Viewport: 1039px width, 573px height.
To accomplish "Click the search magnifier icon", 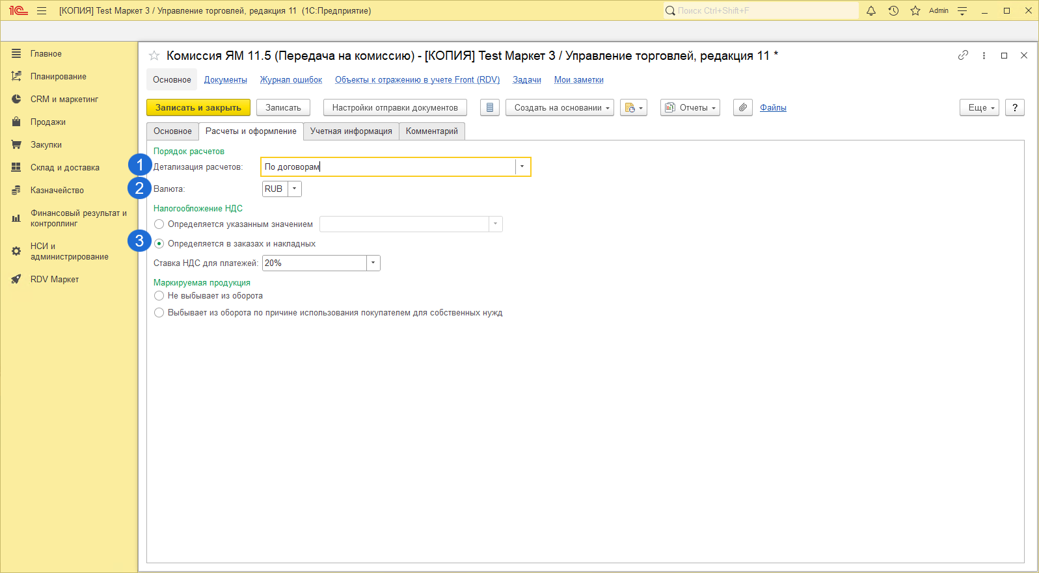I will click(670, 10).
